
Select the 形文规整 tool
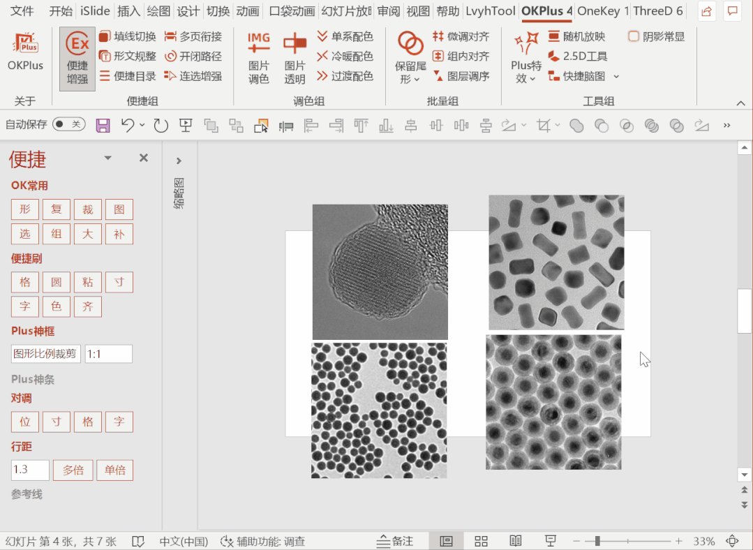tap(127, 57)
